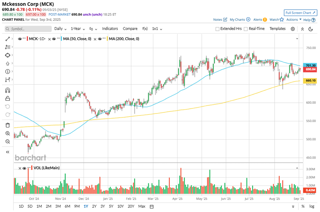Open Compare menu
The image size is (320, 212).
(130, 29)
